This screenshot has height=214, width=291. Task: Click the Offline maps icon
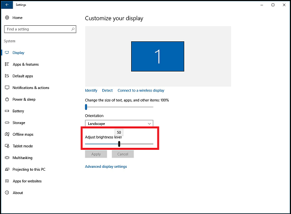pos(7,134)
